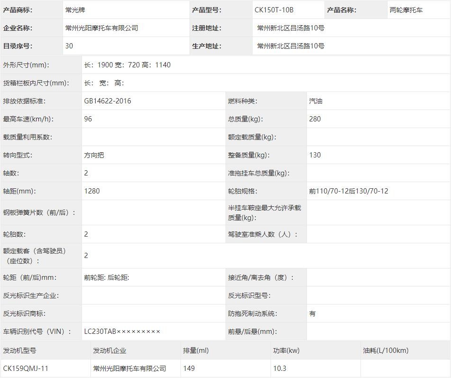
Task: Select the engine power value 10.3
Action: coord(280,369)
